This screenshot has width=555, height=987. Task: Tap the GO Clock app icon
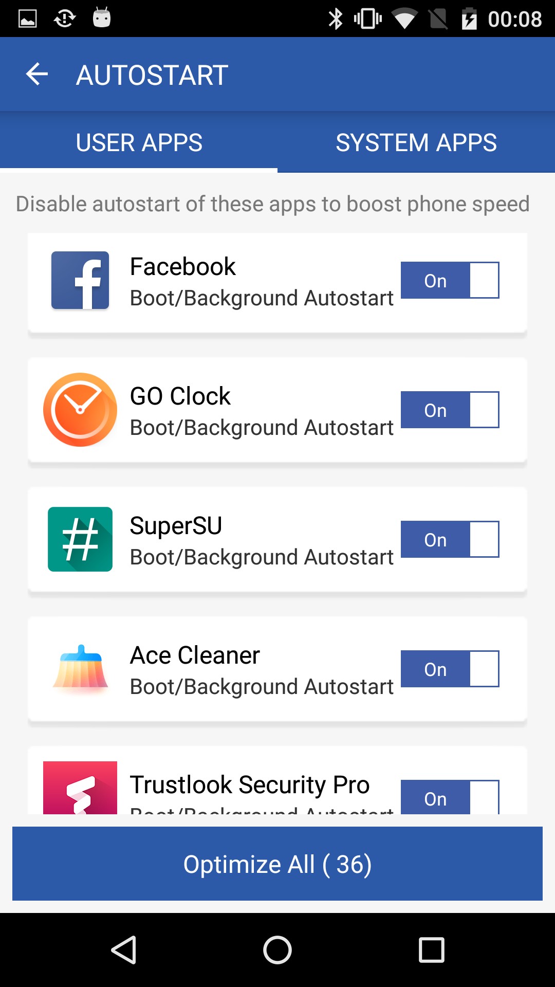tap(80, 410)
